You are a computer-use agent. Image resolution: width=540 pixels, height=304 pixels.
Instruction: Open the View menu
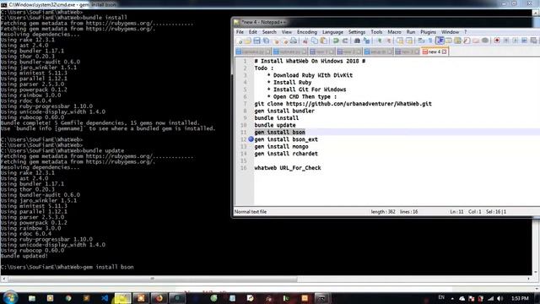[287, 32]
